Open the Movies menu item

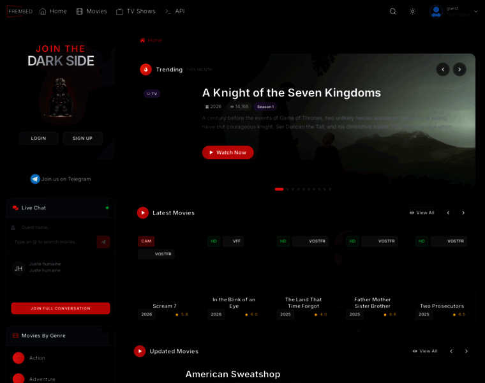(91, 11)
